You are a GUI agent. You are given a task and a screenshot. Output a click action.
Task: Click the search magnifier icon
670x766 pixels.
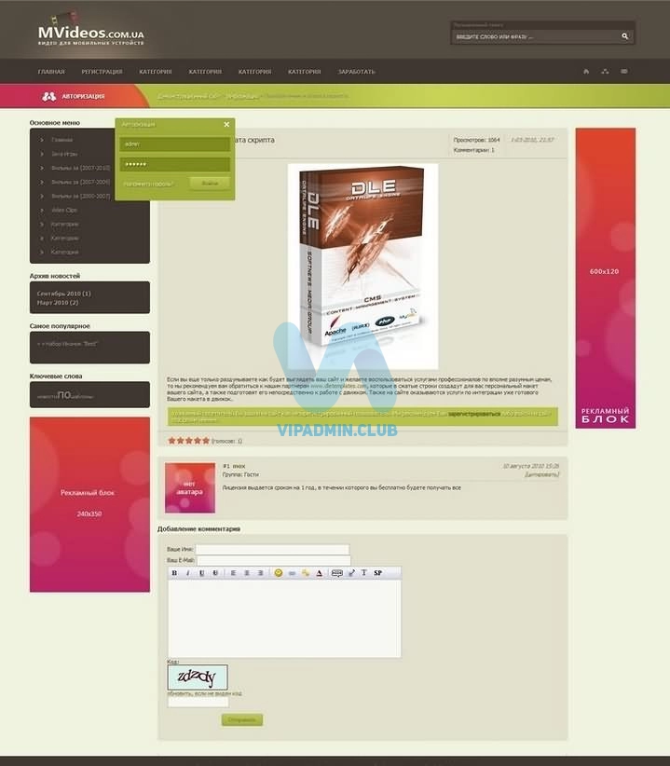624,36
